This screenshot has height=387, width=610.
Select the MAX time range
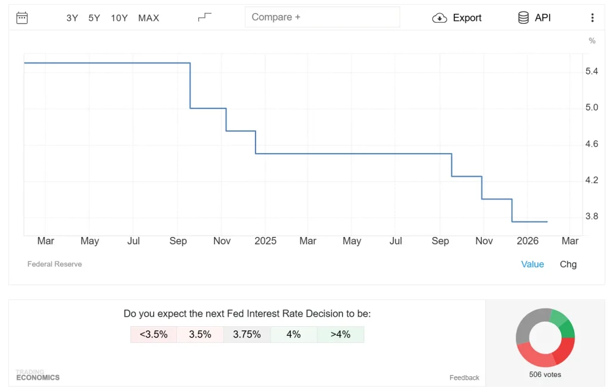148,18
